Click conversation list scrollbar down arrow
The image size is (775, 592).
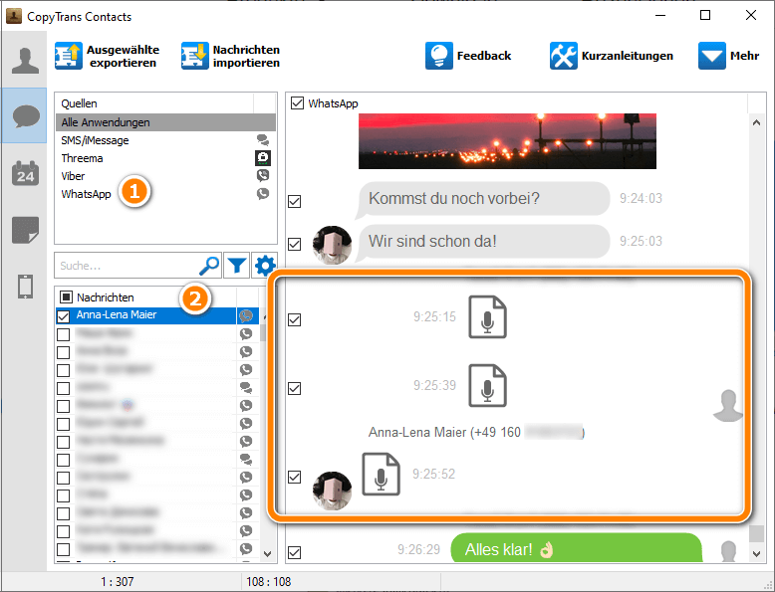(267, 553)
